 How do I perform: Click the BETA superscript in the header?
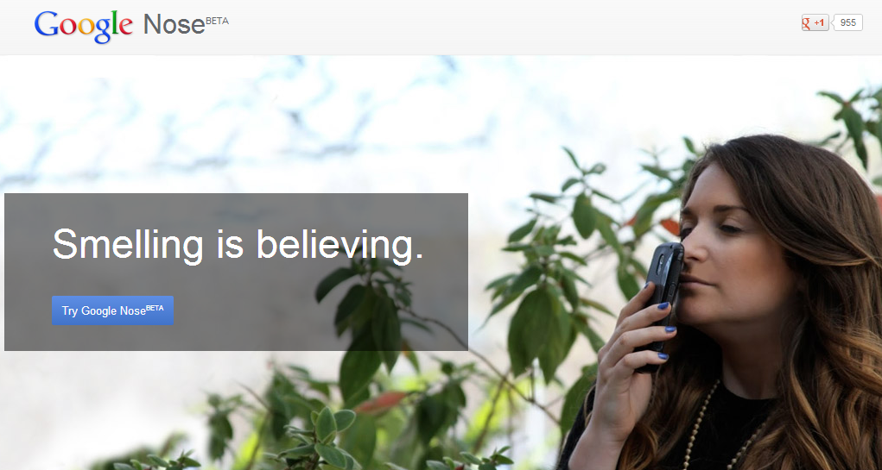point(217,22)
